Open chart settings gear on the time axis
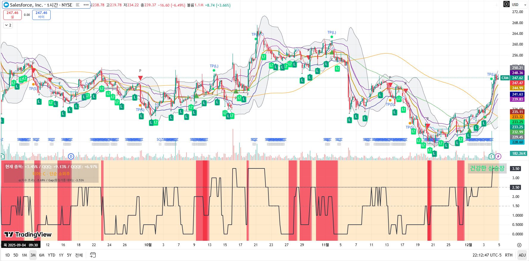Image resolution: width=529 pixels, height=261 pixels. point(519,245)
